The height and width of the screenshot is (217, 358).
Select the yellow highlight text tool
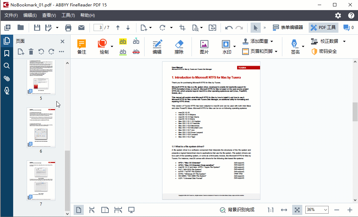[123, 41]
